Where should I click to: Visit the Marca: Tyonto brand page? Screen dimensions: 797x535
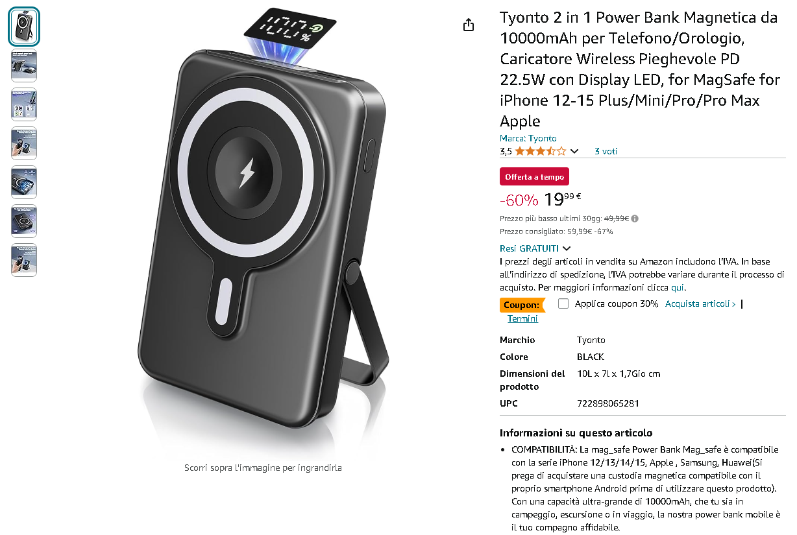[x=528, y=138]
